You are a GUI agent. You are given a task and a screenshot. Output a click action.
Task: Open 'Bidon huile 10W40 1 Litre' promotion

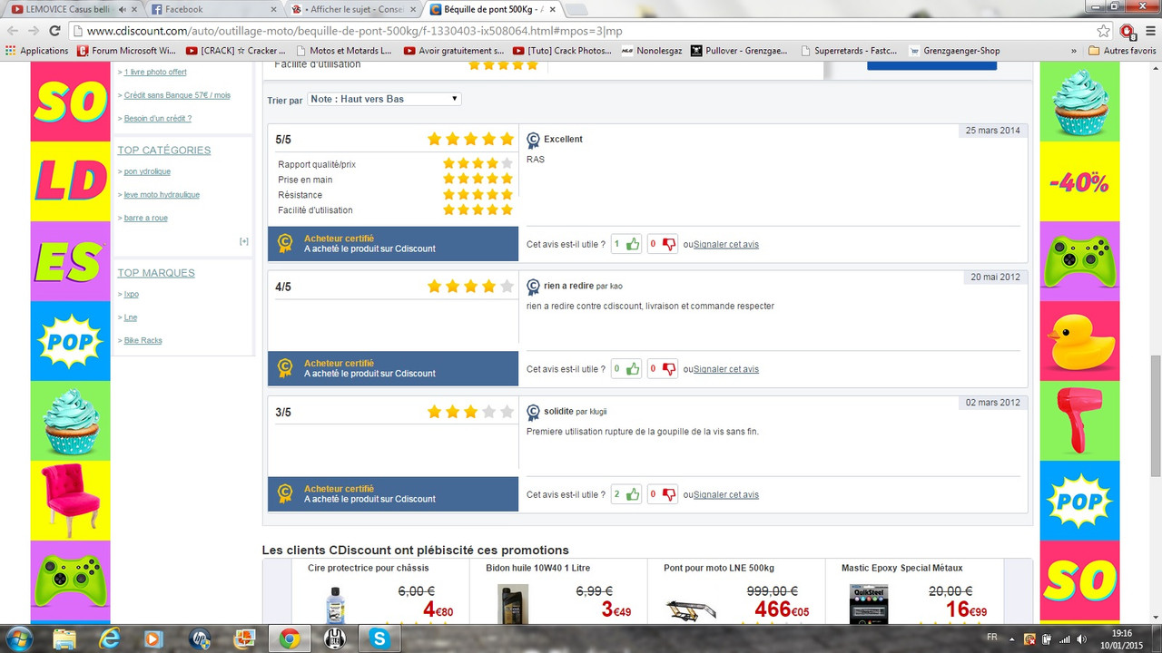[538, 568]
